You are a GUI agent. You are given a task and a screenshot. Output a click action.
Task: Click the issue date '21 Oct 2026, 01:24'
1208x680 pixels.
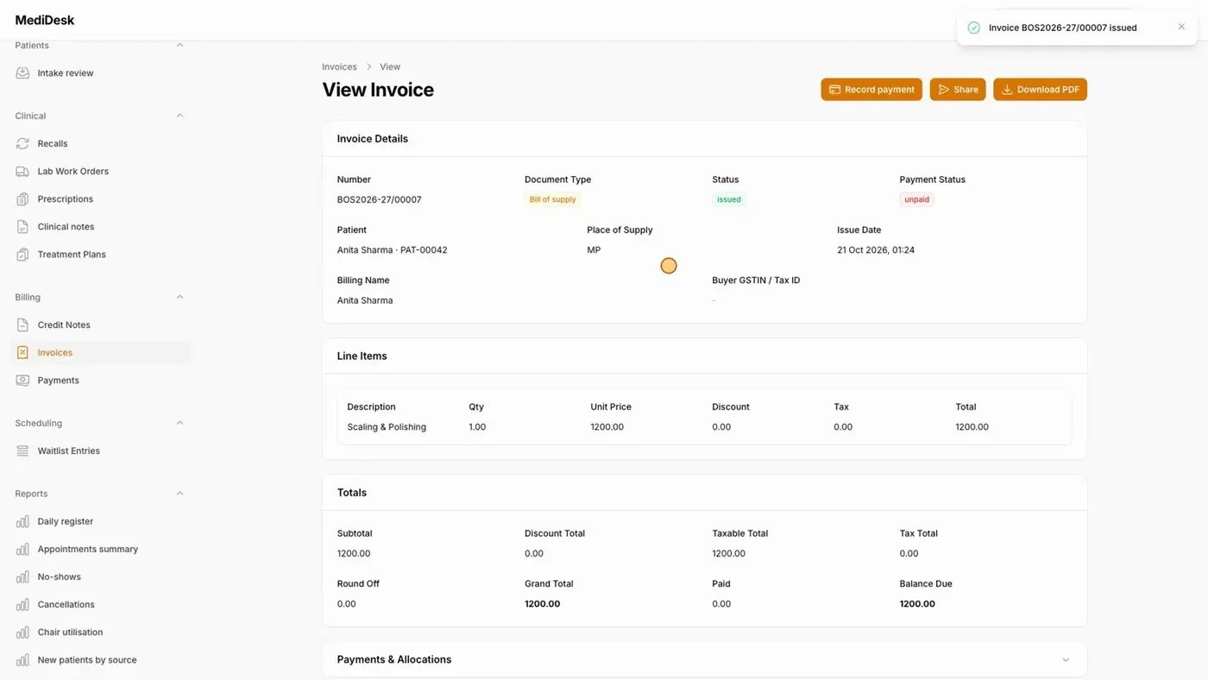(x=876, y=250)
